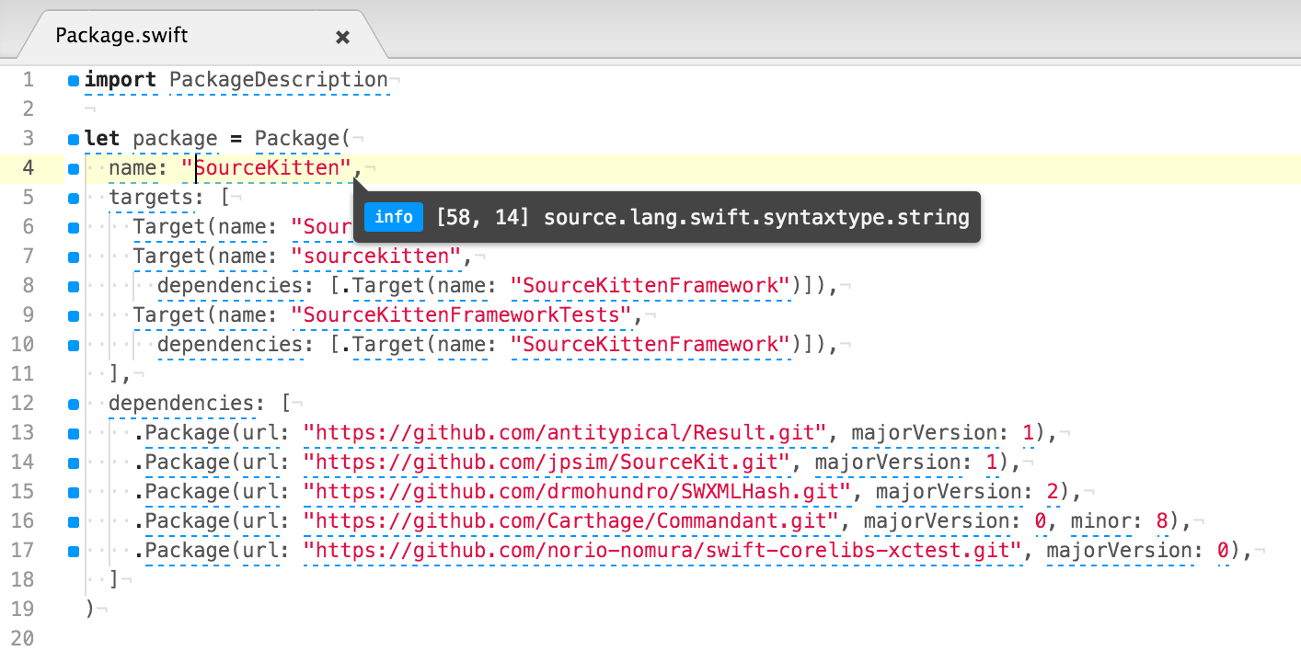Click the linter info dot on line 17

73,552
